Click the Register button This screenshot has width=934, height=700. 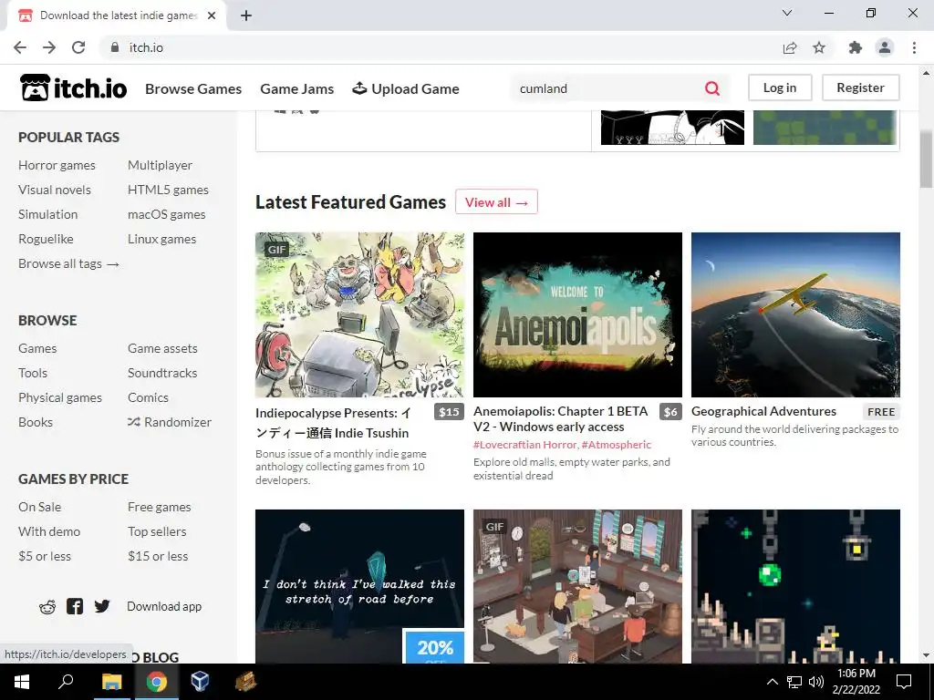[x=861, y=87]
